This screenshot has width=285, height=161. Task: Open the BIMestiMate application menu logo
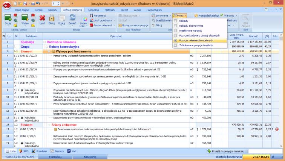pyautogui.click(x=7, y=5)
